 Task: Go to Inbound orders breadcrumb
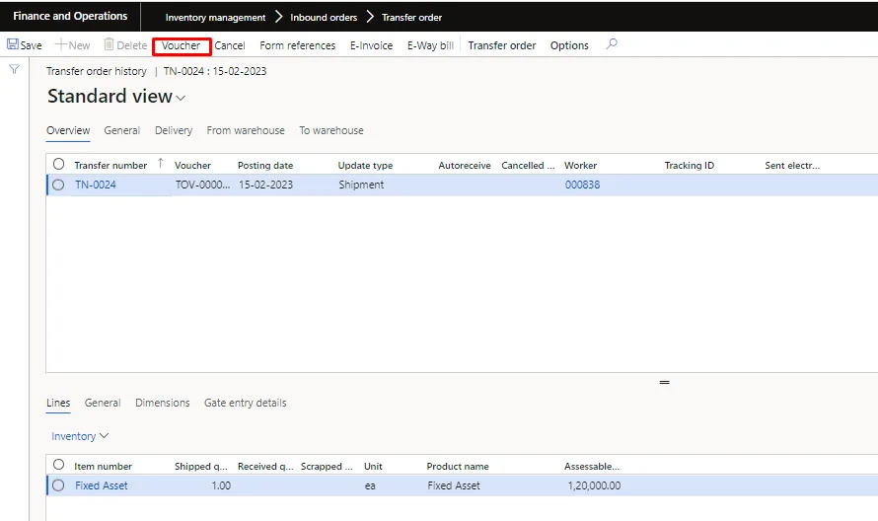(324, 18)
